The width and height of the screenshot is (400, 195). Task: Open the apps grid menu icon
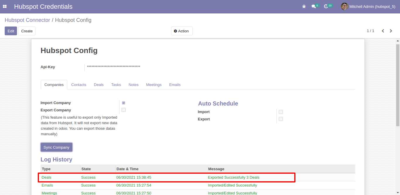pos(5,6)
